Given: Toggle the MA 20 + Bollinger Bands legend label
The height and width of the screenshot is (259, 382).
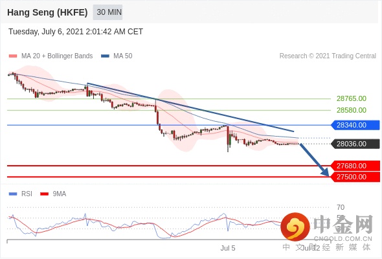Looking at the screenshot, I should click(57, 56).
